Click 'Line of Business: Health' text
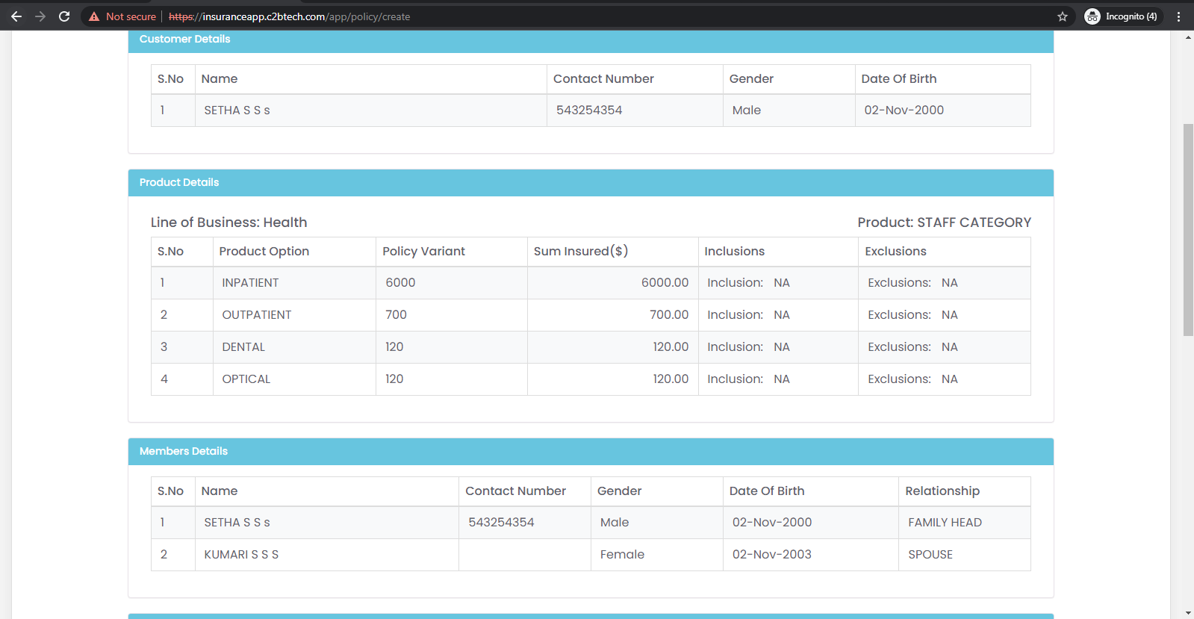Image resolution: width=1194 pixels, height=619 pixels. [228, 223]
